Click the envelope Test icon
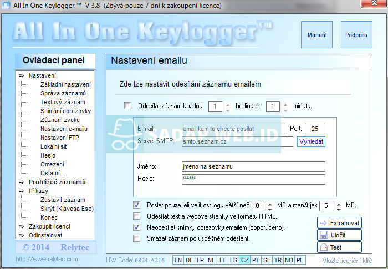388x269 pixels. point(324,247)
